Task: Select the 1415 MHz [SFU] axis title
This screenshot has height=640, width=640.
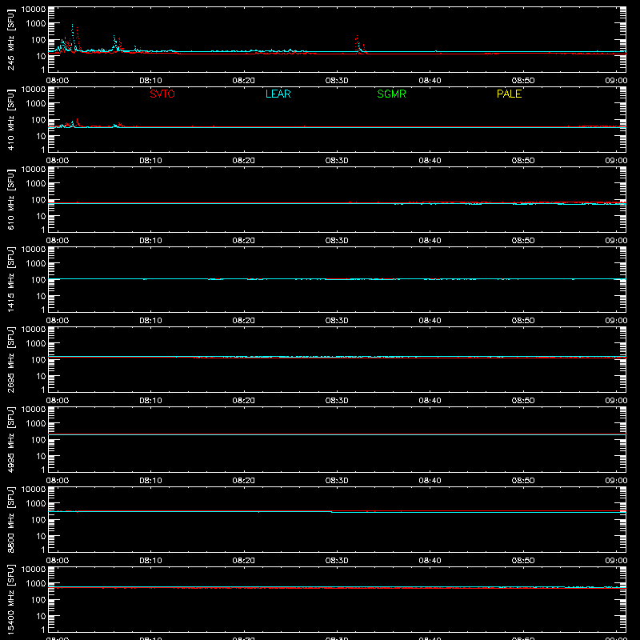Action: tap(10, 280)
